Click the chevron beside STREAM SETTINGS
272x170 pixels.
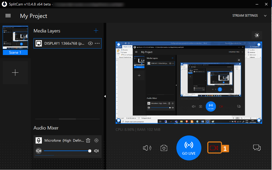pyautogui.click(x=265, y=16)
